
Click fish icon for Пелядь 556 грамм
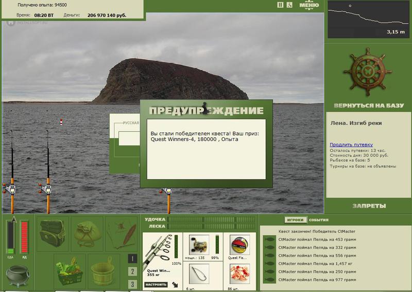269,255
